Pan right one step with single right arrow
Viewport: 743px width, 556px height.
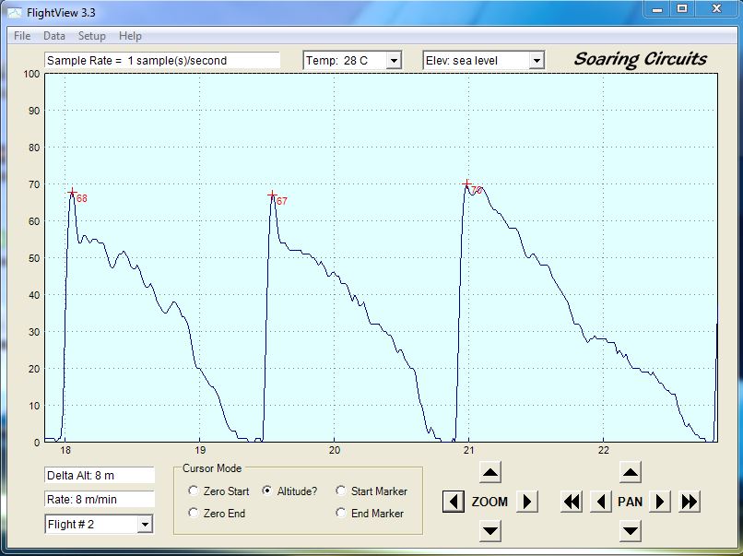660,502
